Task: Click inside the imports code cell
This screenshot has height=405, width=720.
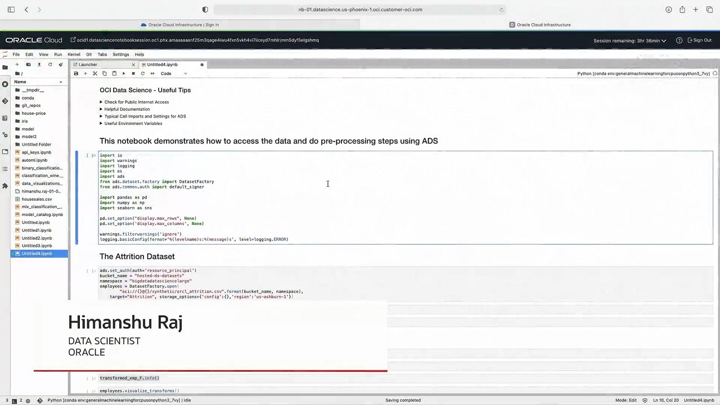Action: click(x=406, y=197)
